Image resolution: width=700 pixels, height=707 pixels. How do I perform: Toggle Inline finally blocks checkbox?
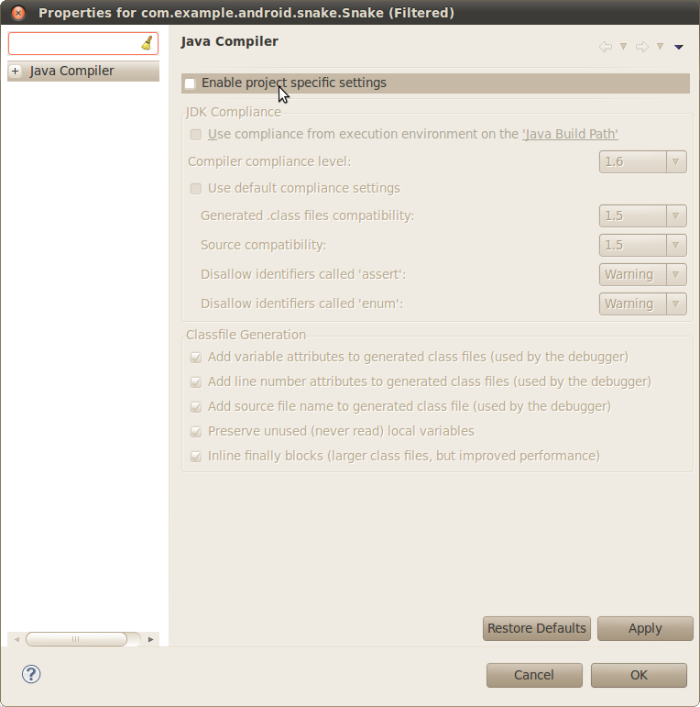(x=196, y=457)
